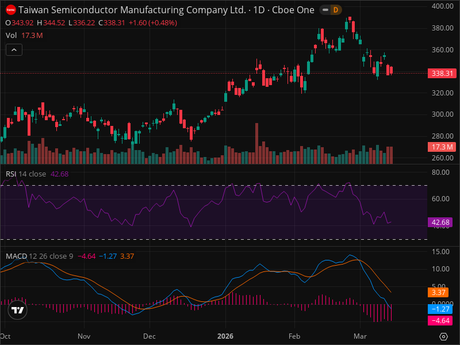Screen dimensions: 460x345
Task: Click the MACD 10.00 scale label
Action: pos(440,269)
